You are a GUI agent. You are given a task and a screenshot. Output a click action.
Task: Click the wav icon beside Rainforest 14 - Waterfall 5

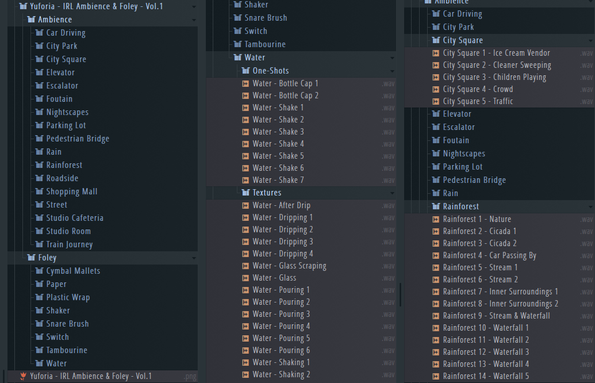click(x=436, y=376)
